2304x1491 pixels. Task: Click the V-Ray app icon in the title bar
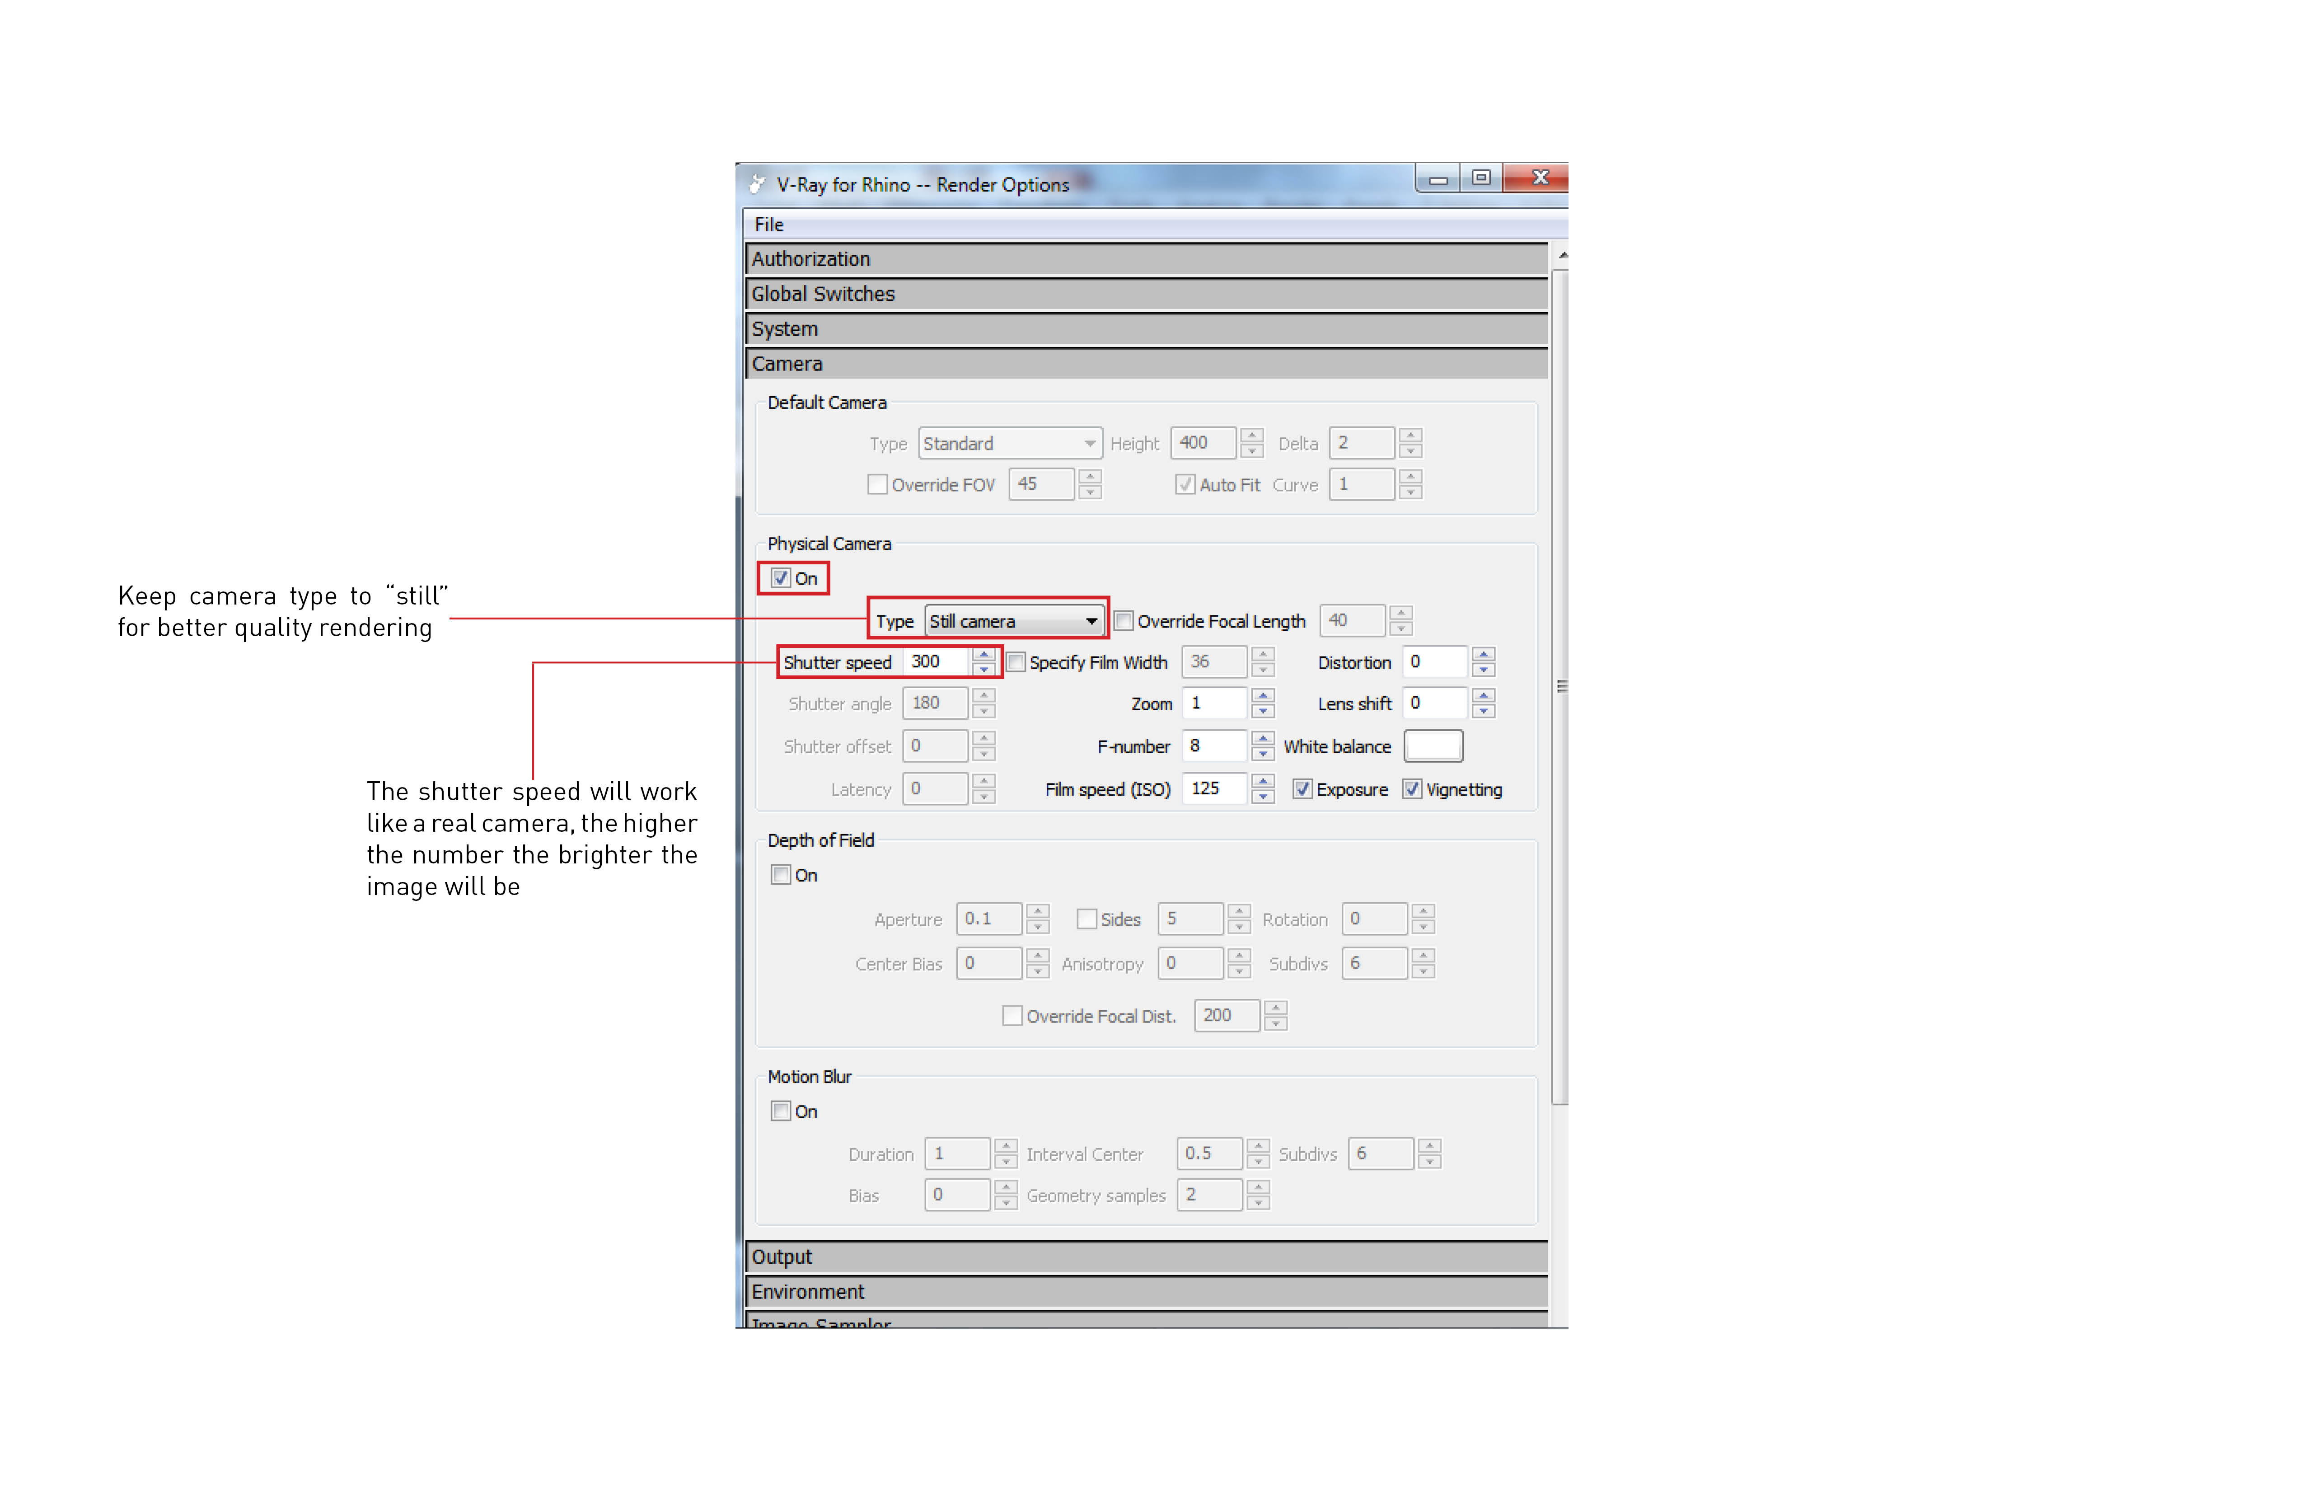point(757,184)
